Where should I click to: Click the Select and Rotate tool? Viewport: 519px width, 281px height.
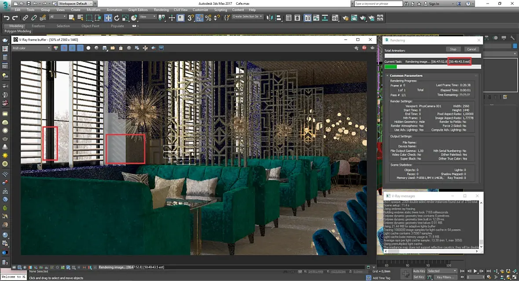pos(117,18)
